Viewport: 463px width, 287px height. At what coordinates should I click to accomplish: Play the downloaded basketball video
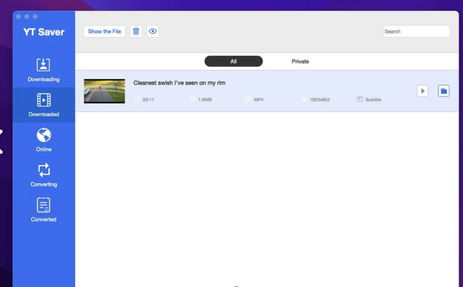coord(422,91)
